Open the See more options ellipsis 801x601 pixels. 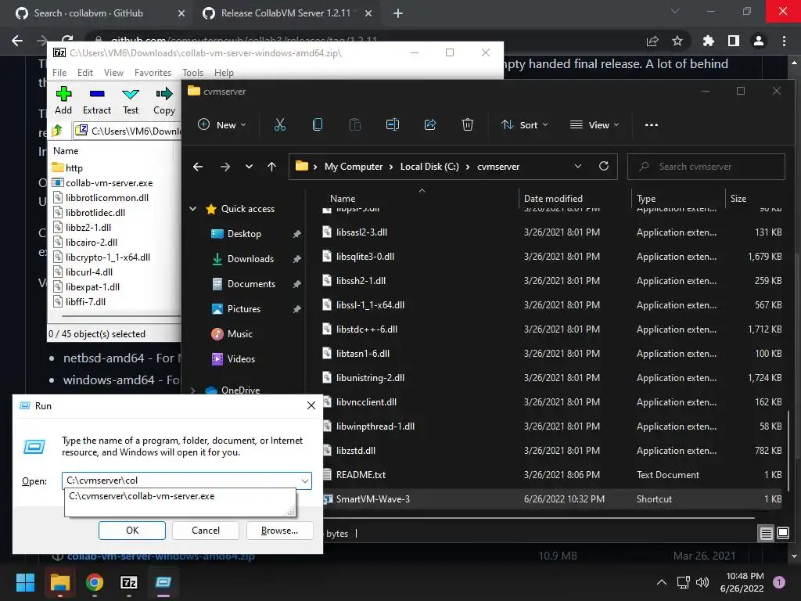(652, 124)
